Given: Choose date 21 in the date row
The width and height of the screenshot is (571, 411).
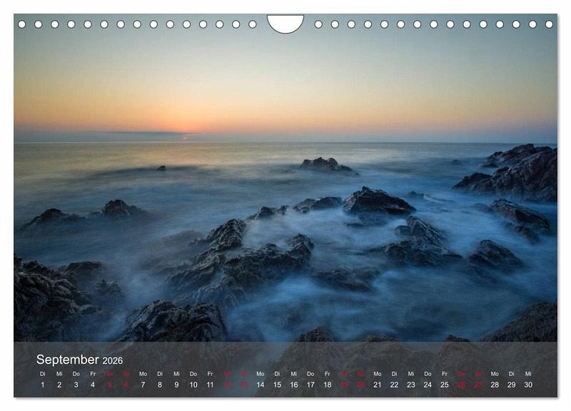Looking at the screenshot, I should [x=377, y=385].
